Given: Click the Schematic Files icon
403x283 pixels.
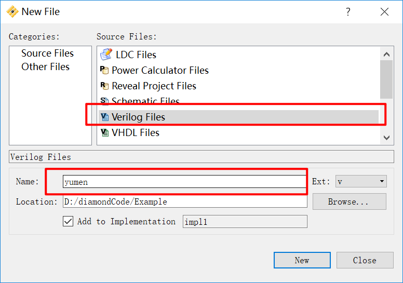Looking at the screenshot, I should (x=104, y=101).
